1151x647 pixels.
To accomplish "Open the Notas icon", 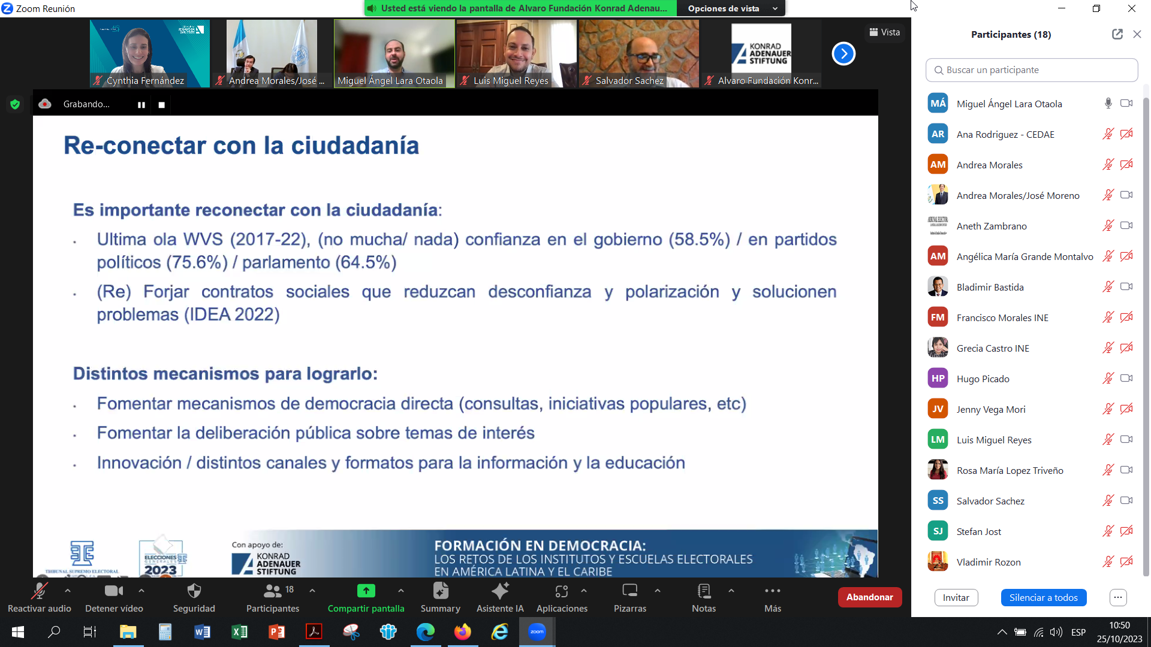I will (704, 591).
